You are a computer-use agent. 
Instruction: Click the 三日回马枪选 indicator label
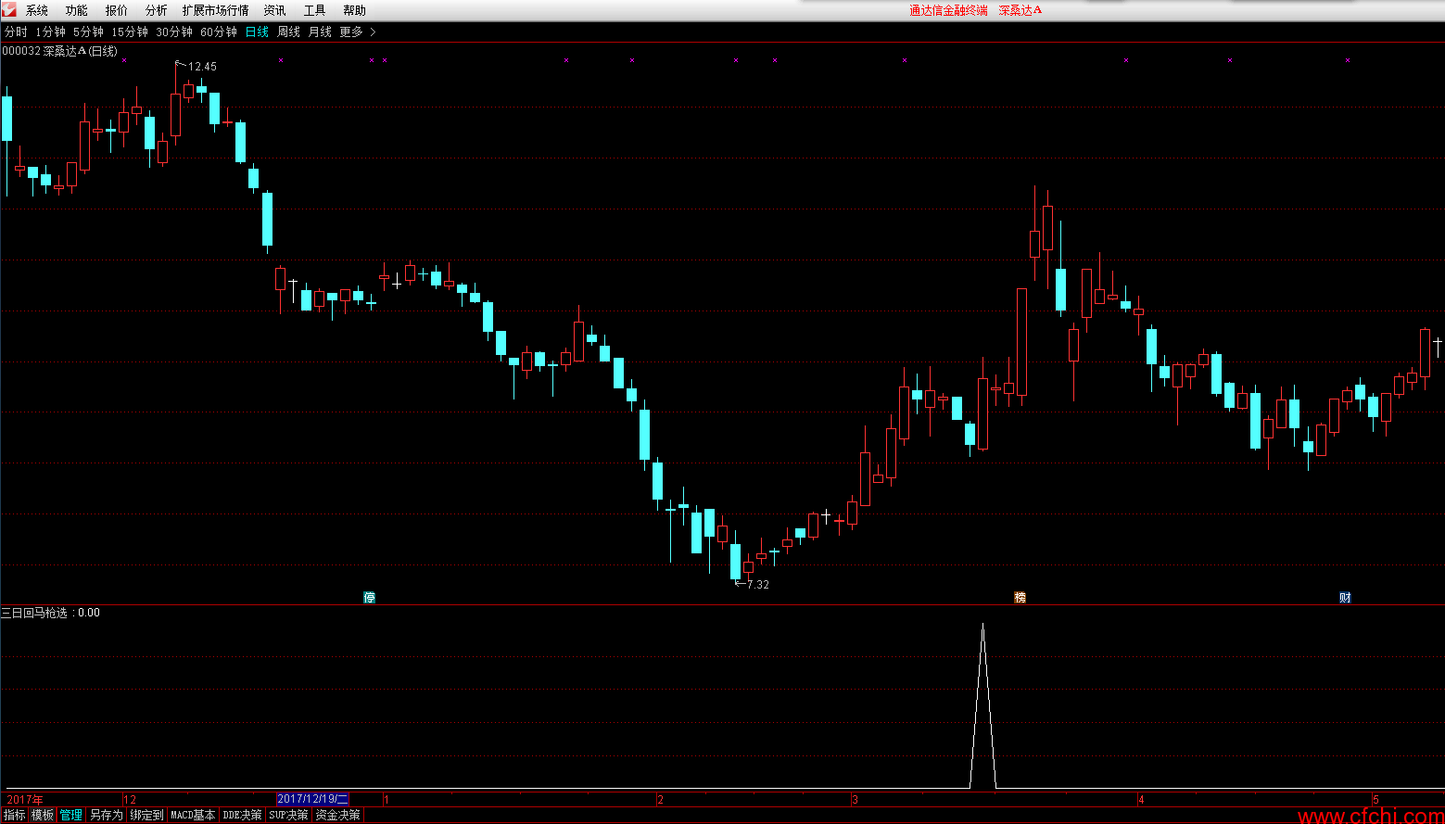pos(35,613)
